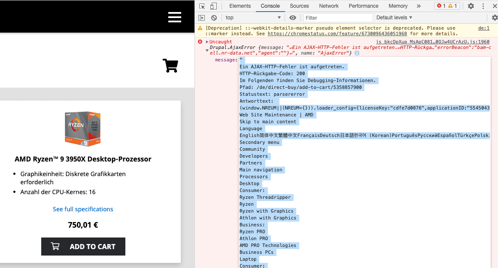Toggle the device toolbar icon

(x=214, y=6)
